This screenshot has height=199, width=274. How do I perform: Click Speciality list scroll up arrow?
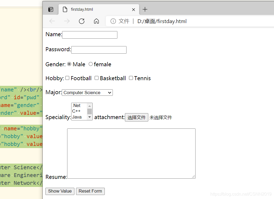(90, 106)
